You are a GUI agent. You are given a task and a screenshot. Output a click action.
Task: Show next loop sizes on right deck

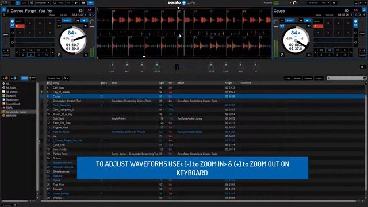click(x=351, y=52)
